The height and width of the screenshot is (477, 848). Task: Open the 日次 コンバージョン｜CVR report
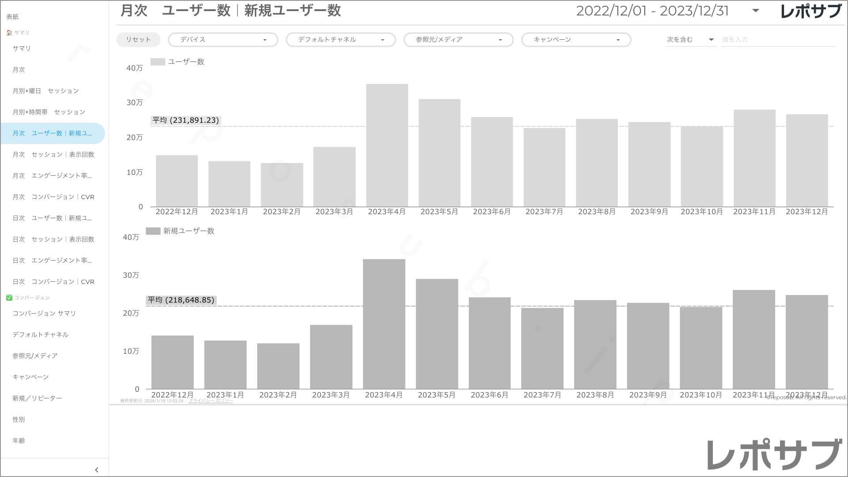pyautogui.click(x=53, y=281)
